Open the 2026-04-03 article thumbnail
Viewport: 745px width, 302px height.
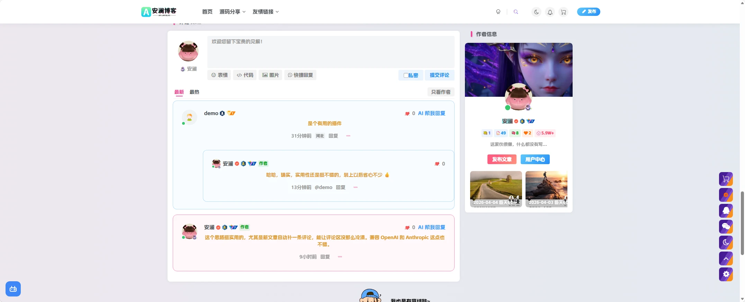546,189
